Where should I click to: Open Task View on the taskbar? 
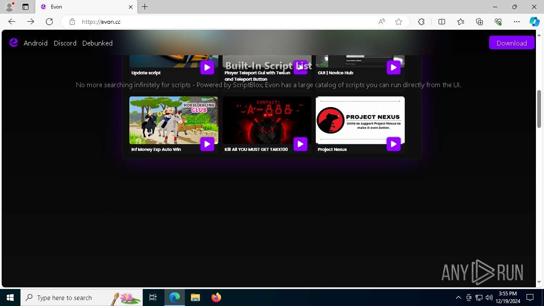(x=153, y=297)
